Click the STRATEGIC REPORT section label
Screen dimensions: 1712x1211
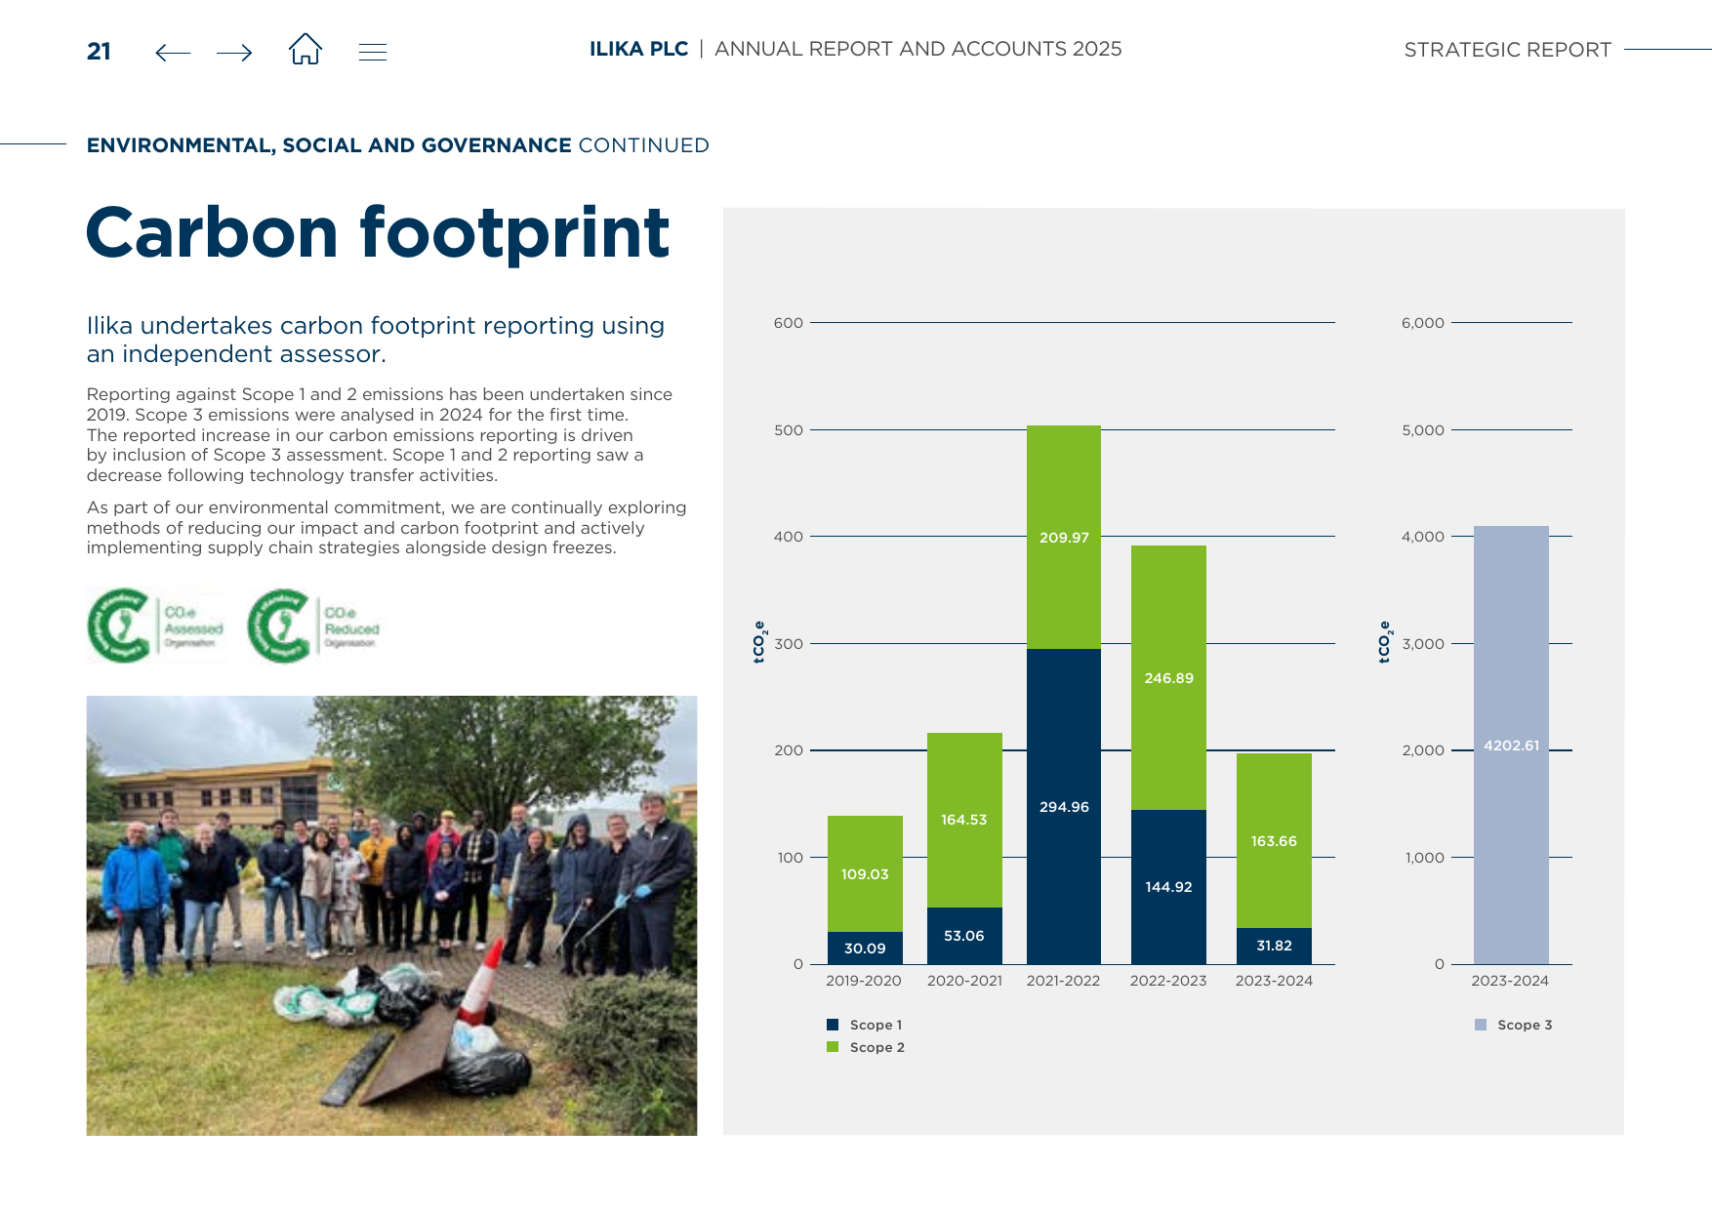pyautogui.click(x=1507, y=50)
